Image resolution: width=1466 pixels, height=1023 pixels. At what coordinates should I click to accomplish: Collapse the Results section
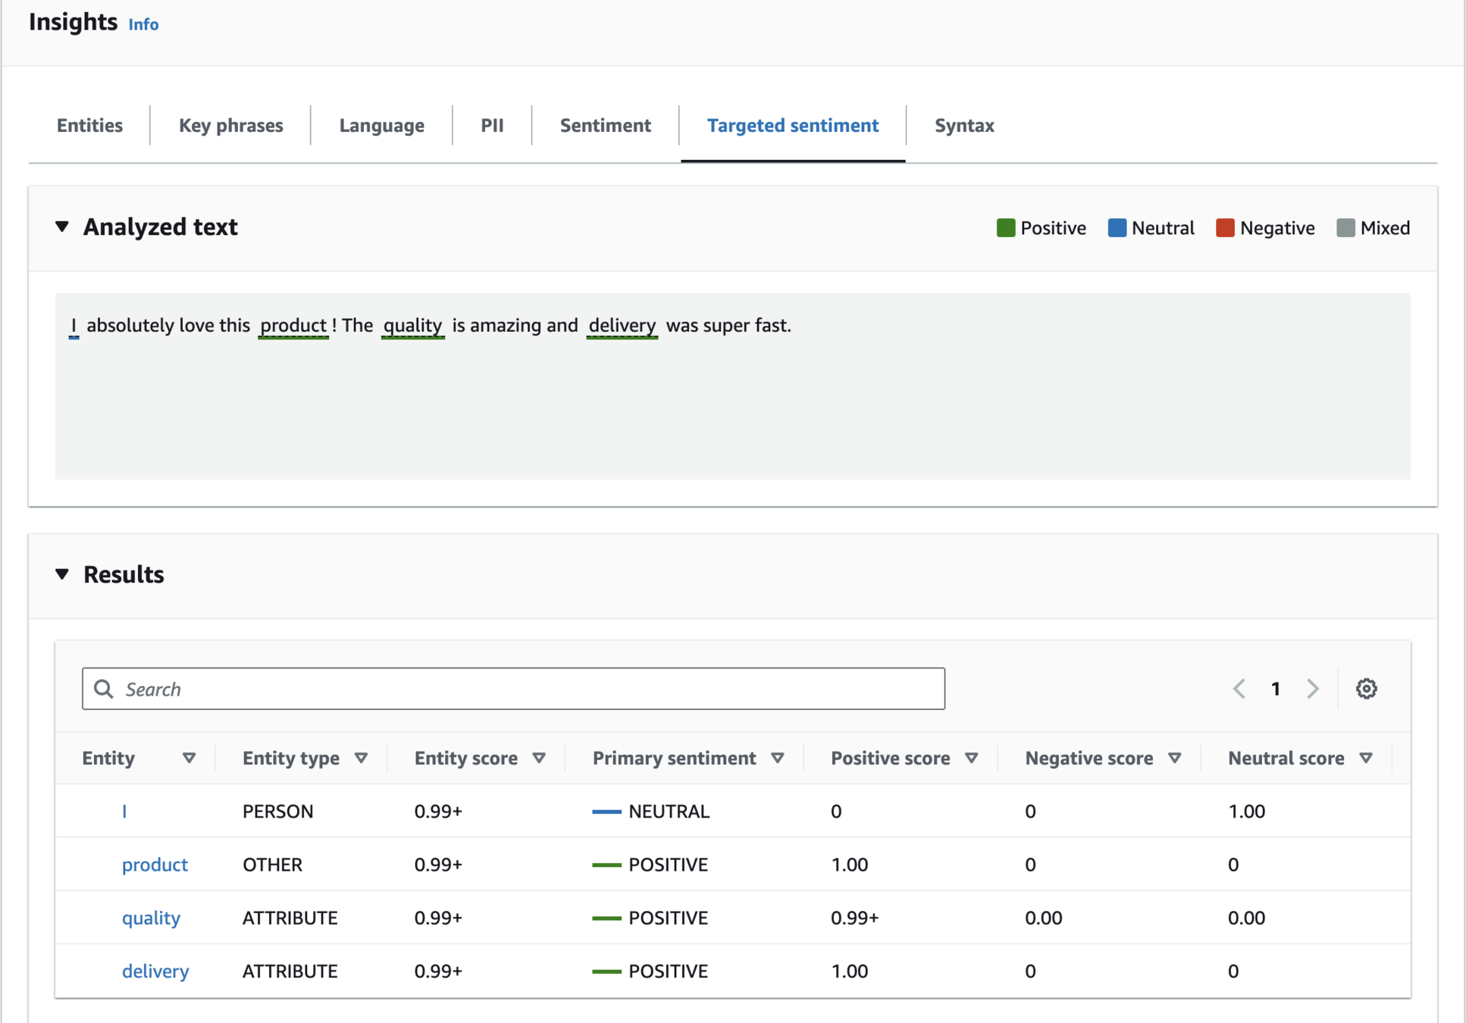click(62, 574)
